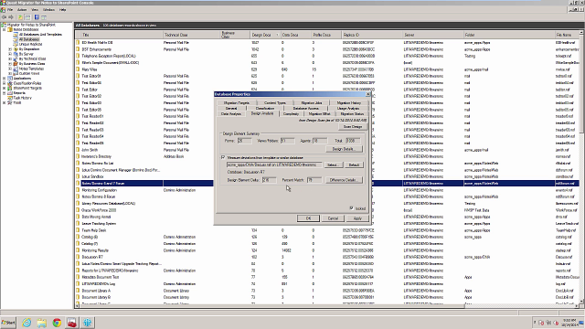Expand the By Business Class tree node
Viewport: 585px width, 329px height.
(10, 63)
